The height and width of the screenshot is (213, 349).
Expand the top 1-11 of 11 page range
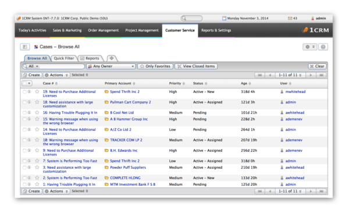[x=290, y=75]
